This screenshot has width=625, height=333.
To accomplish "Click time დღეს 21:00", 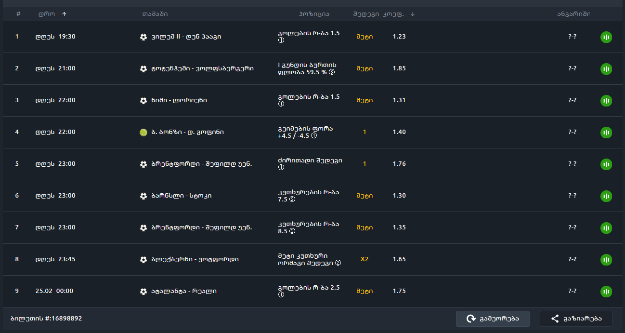I will (x=55, y=68).
